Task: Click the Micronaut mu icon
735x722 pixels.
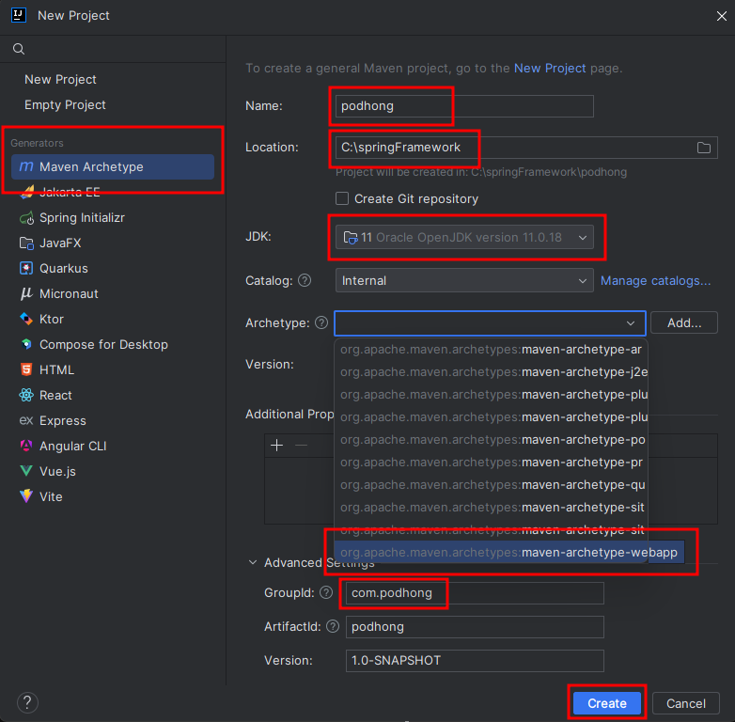Action: 26,294
